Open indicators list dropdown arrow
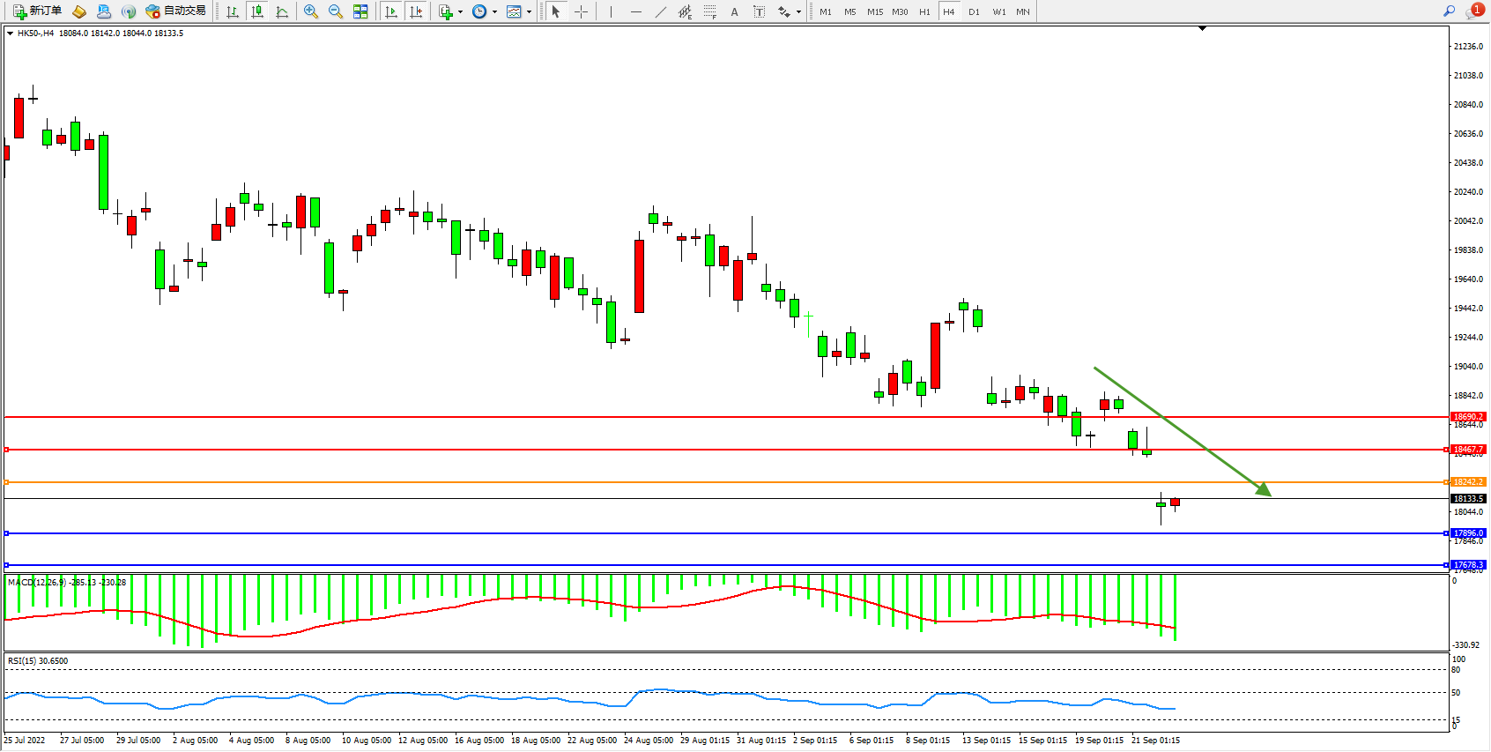This screenshot has height=752, width=1491. click(460, 12)
